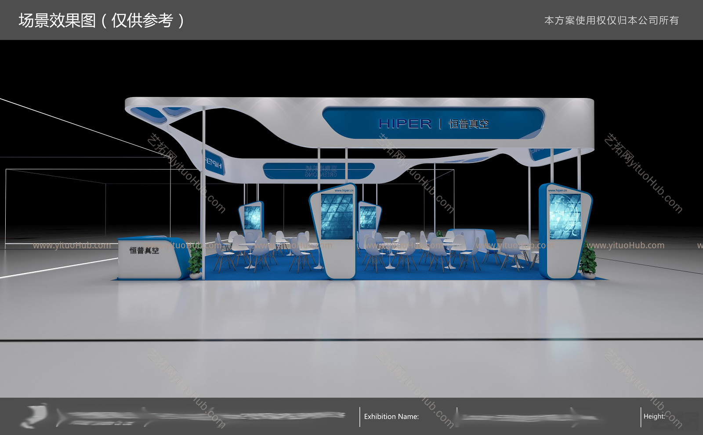
Task: Select the right kiosk display screen
Action: 565,217
